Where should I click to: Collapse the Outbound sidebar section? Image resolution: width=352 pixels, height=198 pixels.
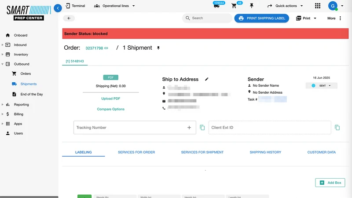coord(3,64)
